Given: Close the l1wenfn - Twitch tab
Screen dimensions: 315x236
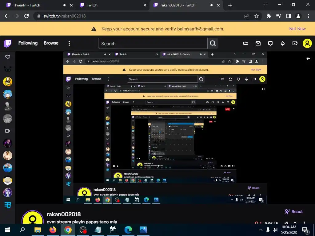Looking at the screenshot, I should 71,5.
